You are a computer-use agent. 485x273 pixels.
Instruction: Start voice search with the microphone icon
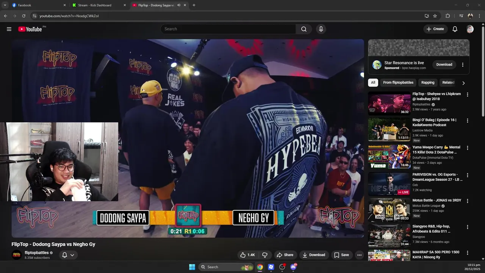(x=321, y=29)
